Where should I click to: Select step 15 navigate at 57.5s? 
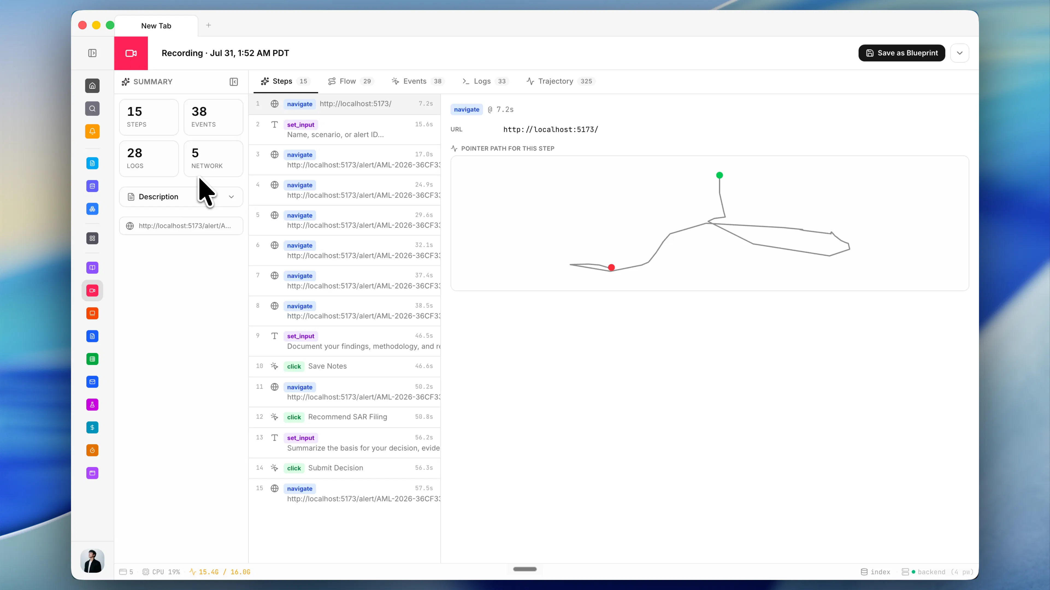point(344,493)
